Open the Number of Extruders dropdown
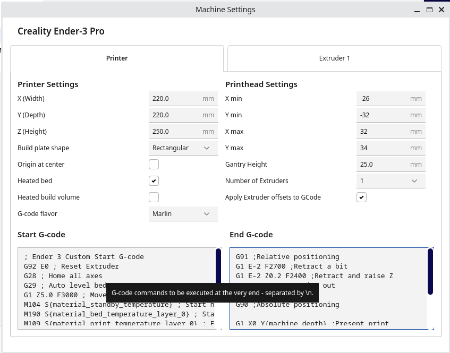This screenshot has height=353, width=450. (391, 181)
